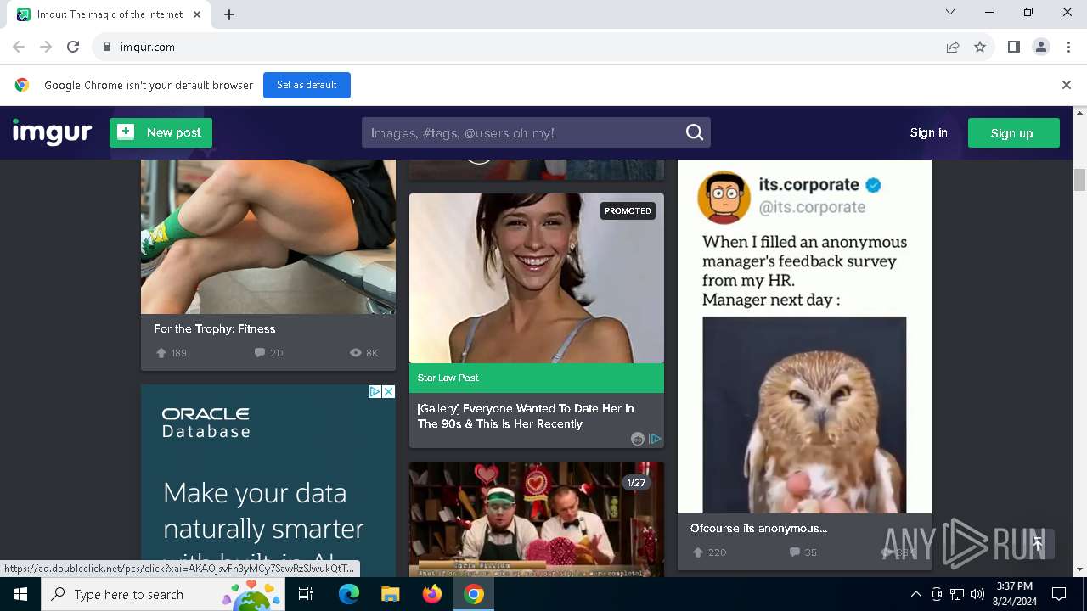Launch Firefox from taskbar
Image resolution: width=1087 pixels, height=611 pixels.
432,594
